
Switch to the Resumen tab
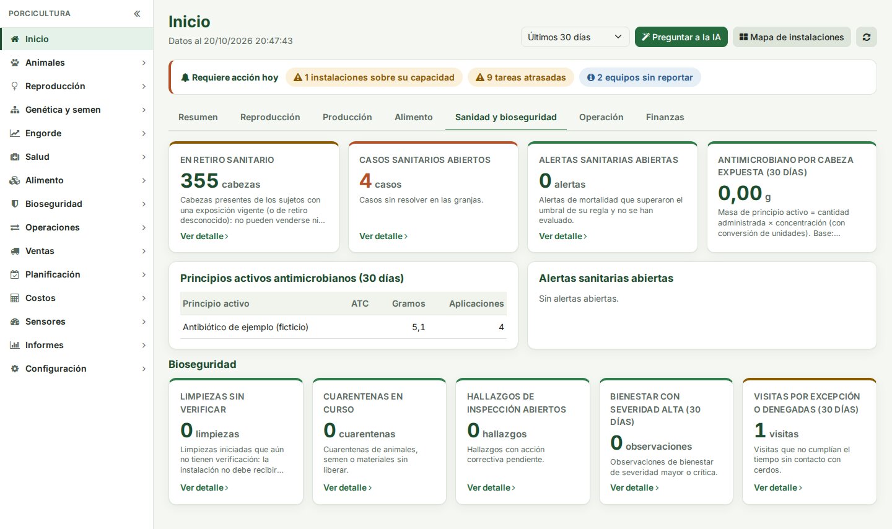click(x=198, y=117)
